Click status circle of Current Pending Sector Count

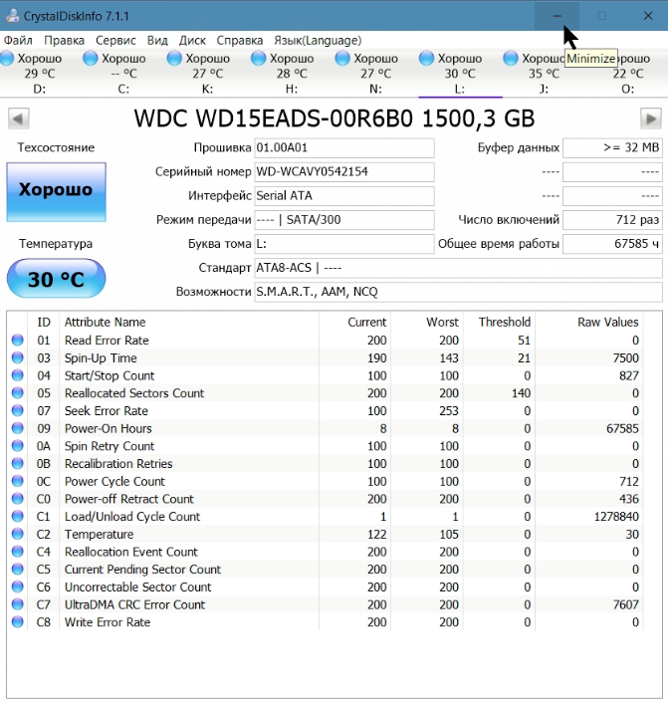click(x=18, y=569)
